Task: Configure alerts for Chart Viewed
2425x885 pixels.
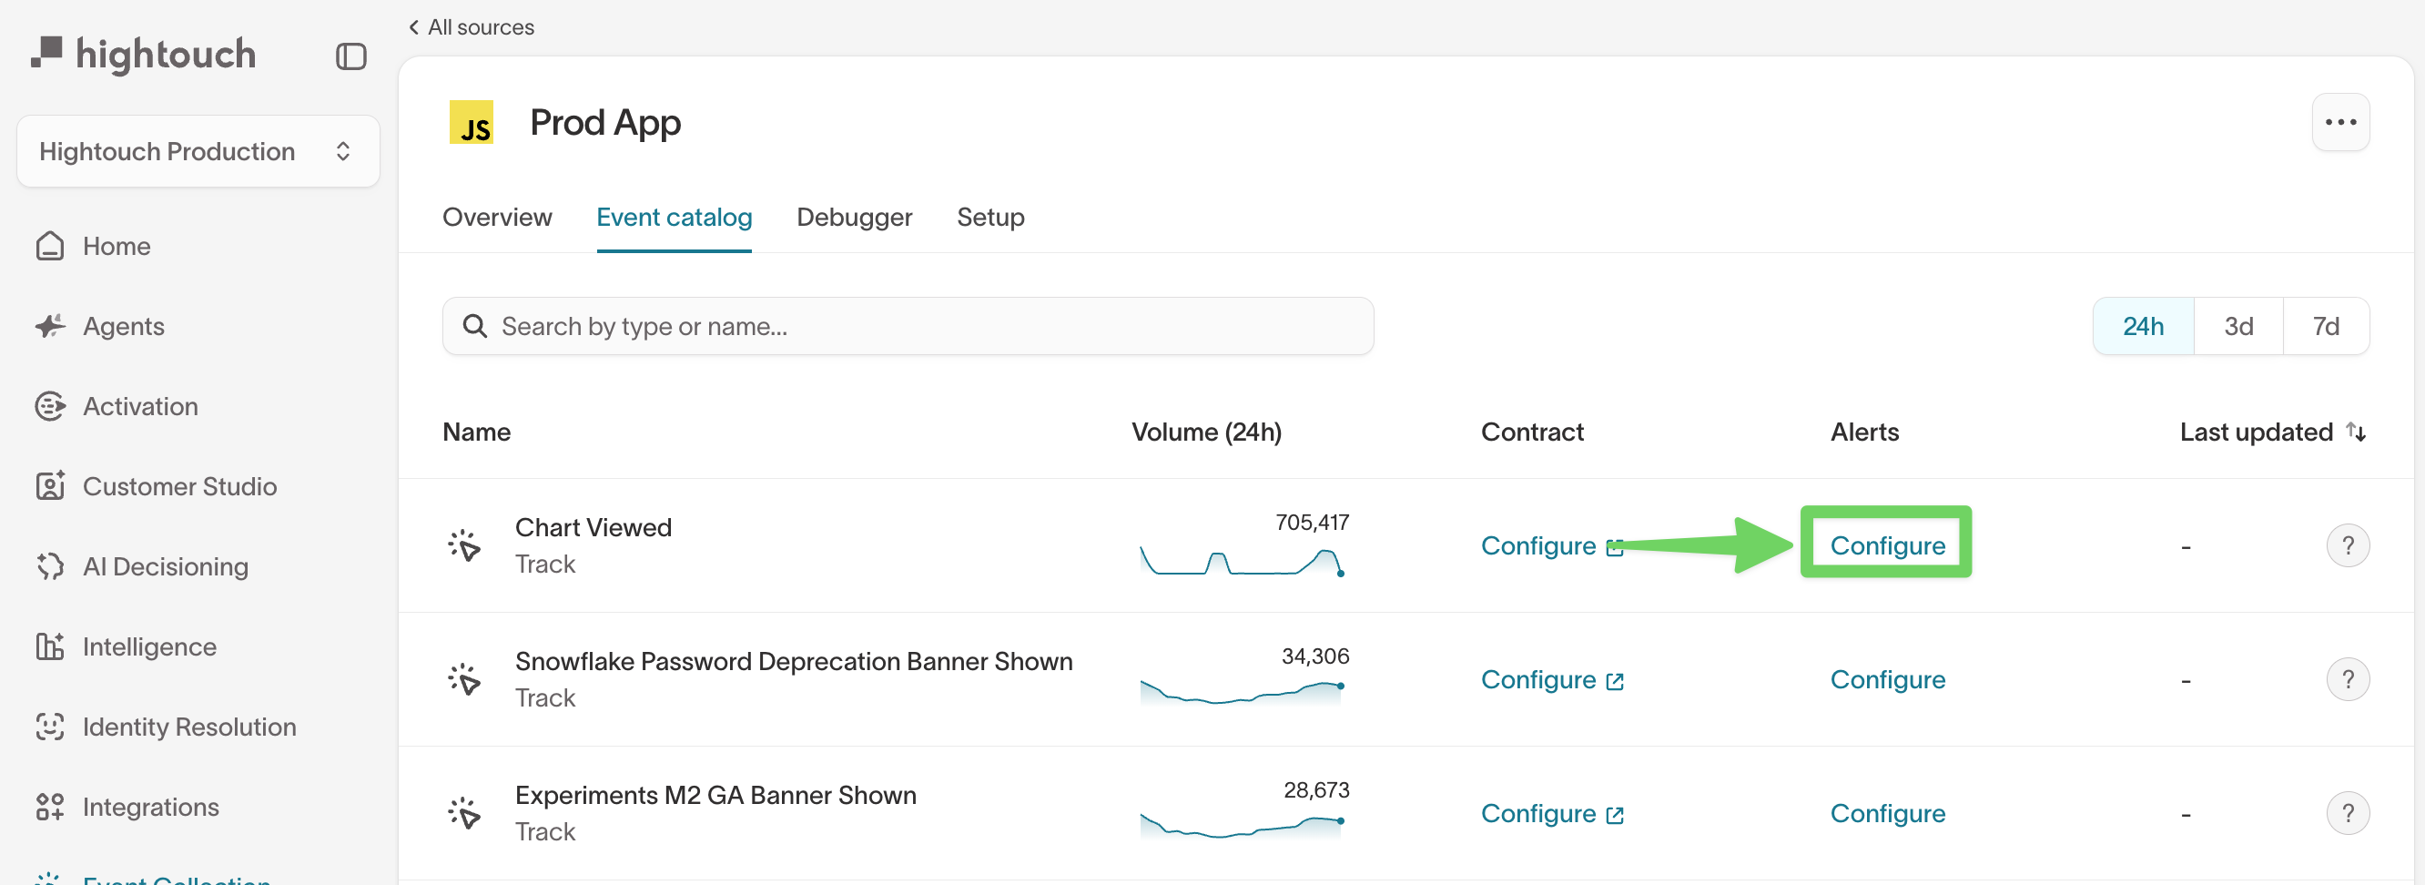Action: [1885, 544]
